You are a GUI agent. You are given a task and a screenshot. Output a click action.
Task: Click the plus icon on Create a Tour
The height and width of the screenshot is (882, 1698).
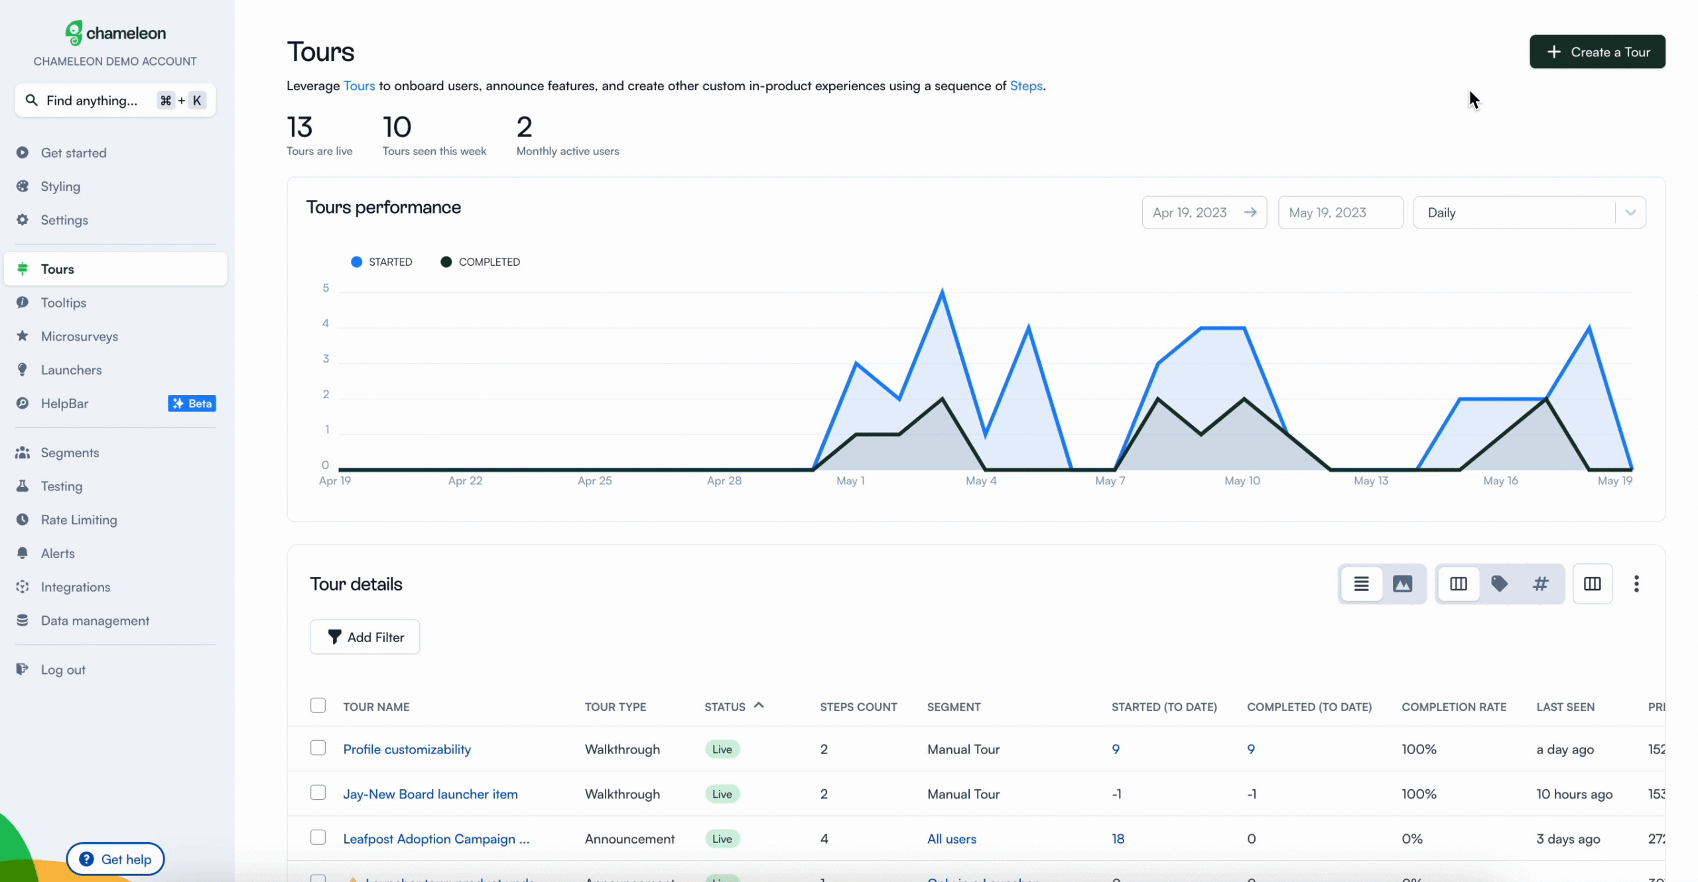point(1553,52)
